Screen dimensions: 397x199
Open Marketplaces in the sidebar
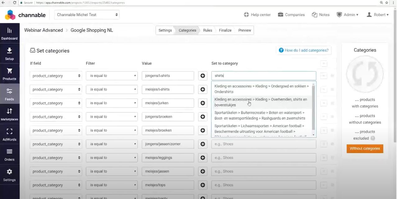click(x=9, y=114)
